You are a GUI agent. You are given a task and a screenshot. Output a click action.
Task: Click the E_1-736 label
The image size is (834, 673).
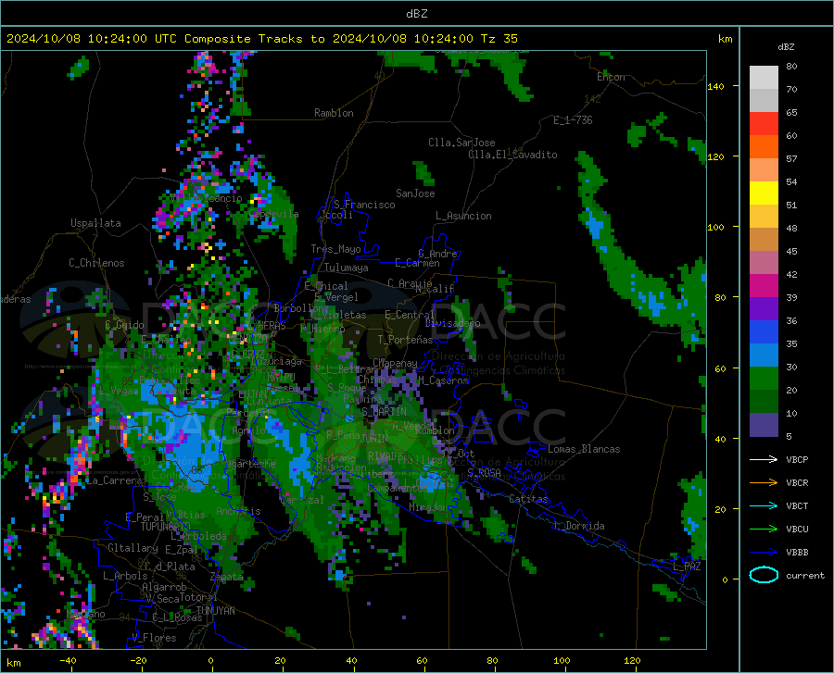(573, 120)
